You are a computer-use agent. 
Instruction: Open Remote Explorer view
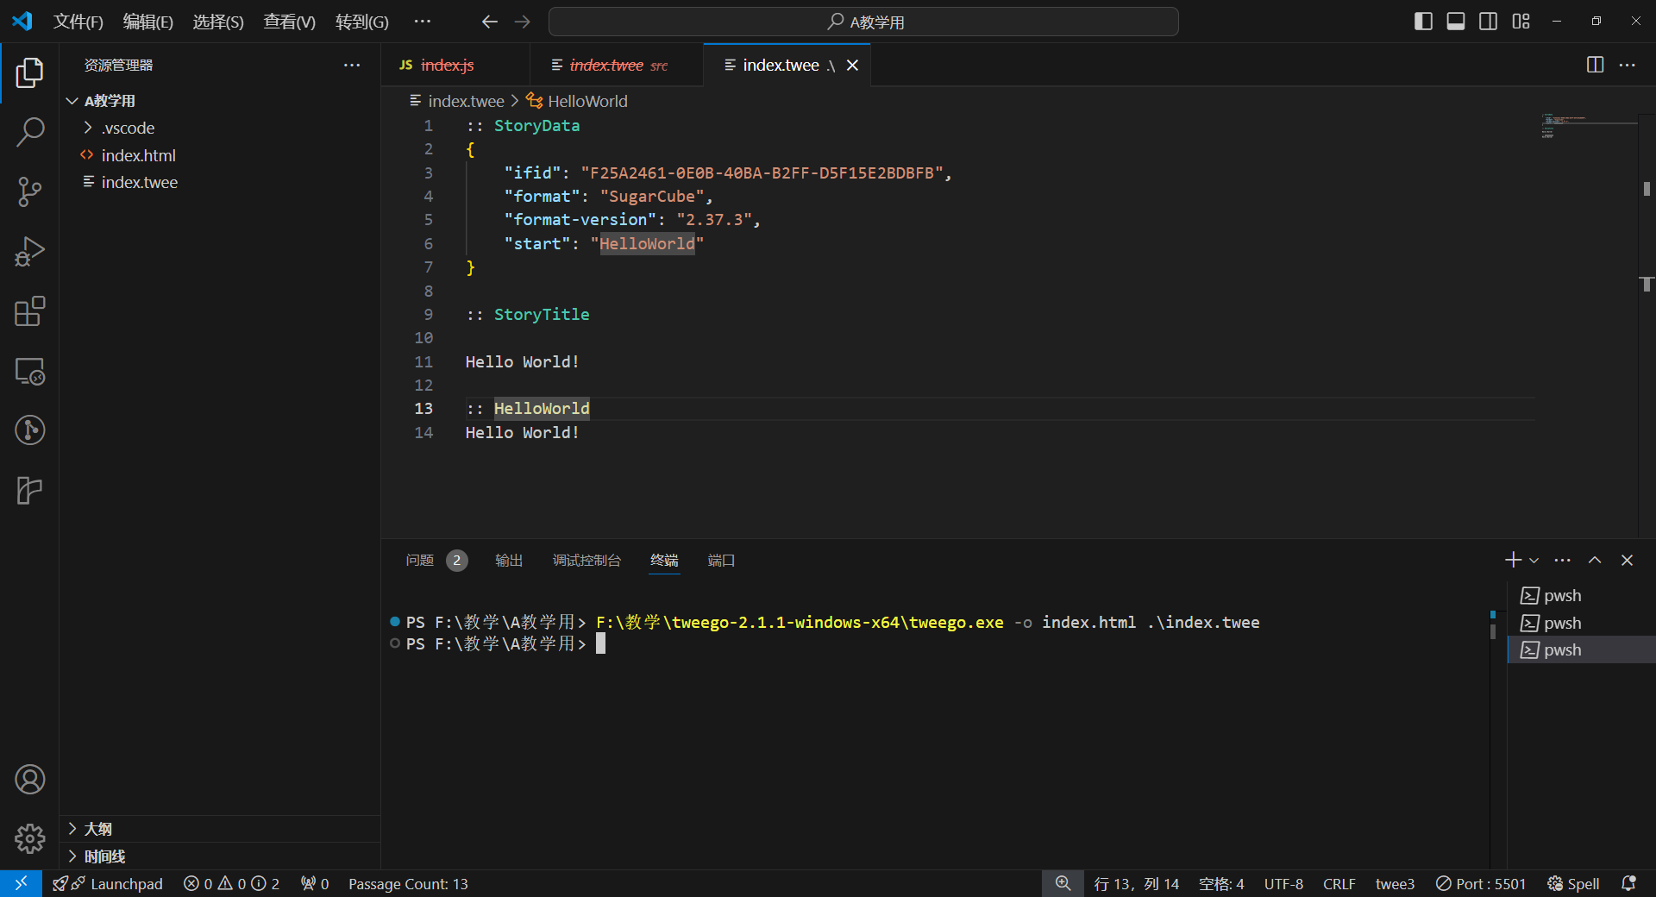[29, 371]
